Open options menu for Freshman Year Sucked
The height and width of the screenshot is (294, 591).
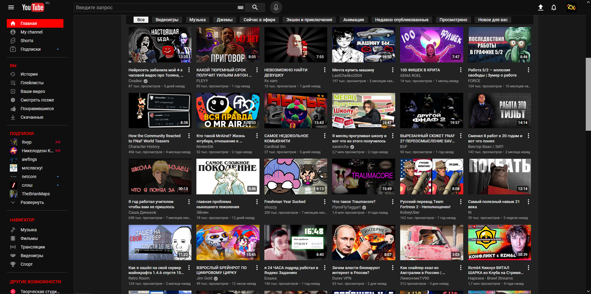(325, 202)
